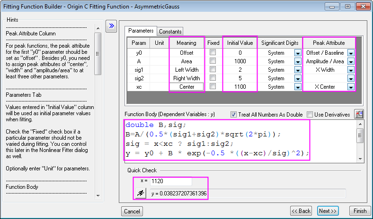Open the code editor icon beside Use Derivatives
The image size is (373, 219).
(359, 114)
